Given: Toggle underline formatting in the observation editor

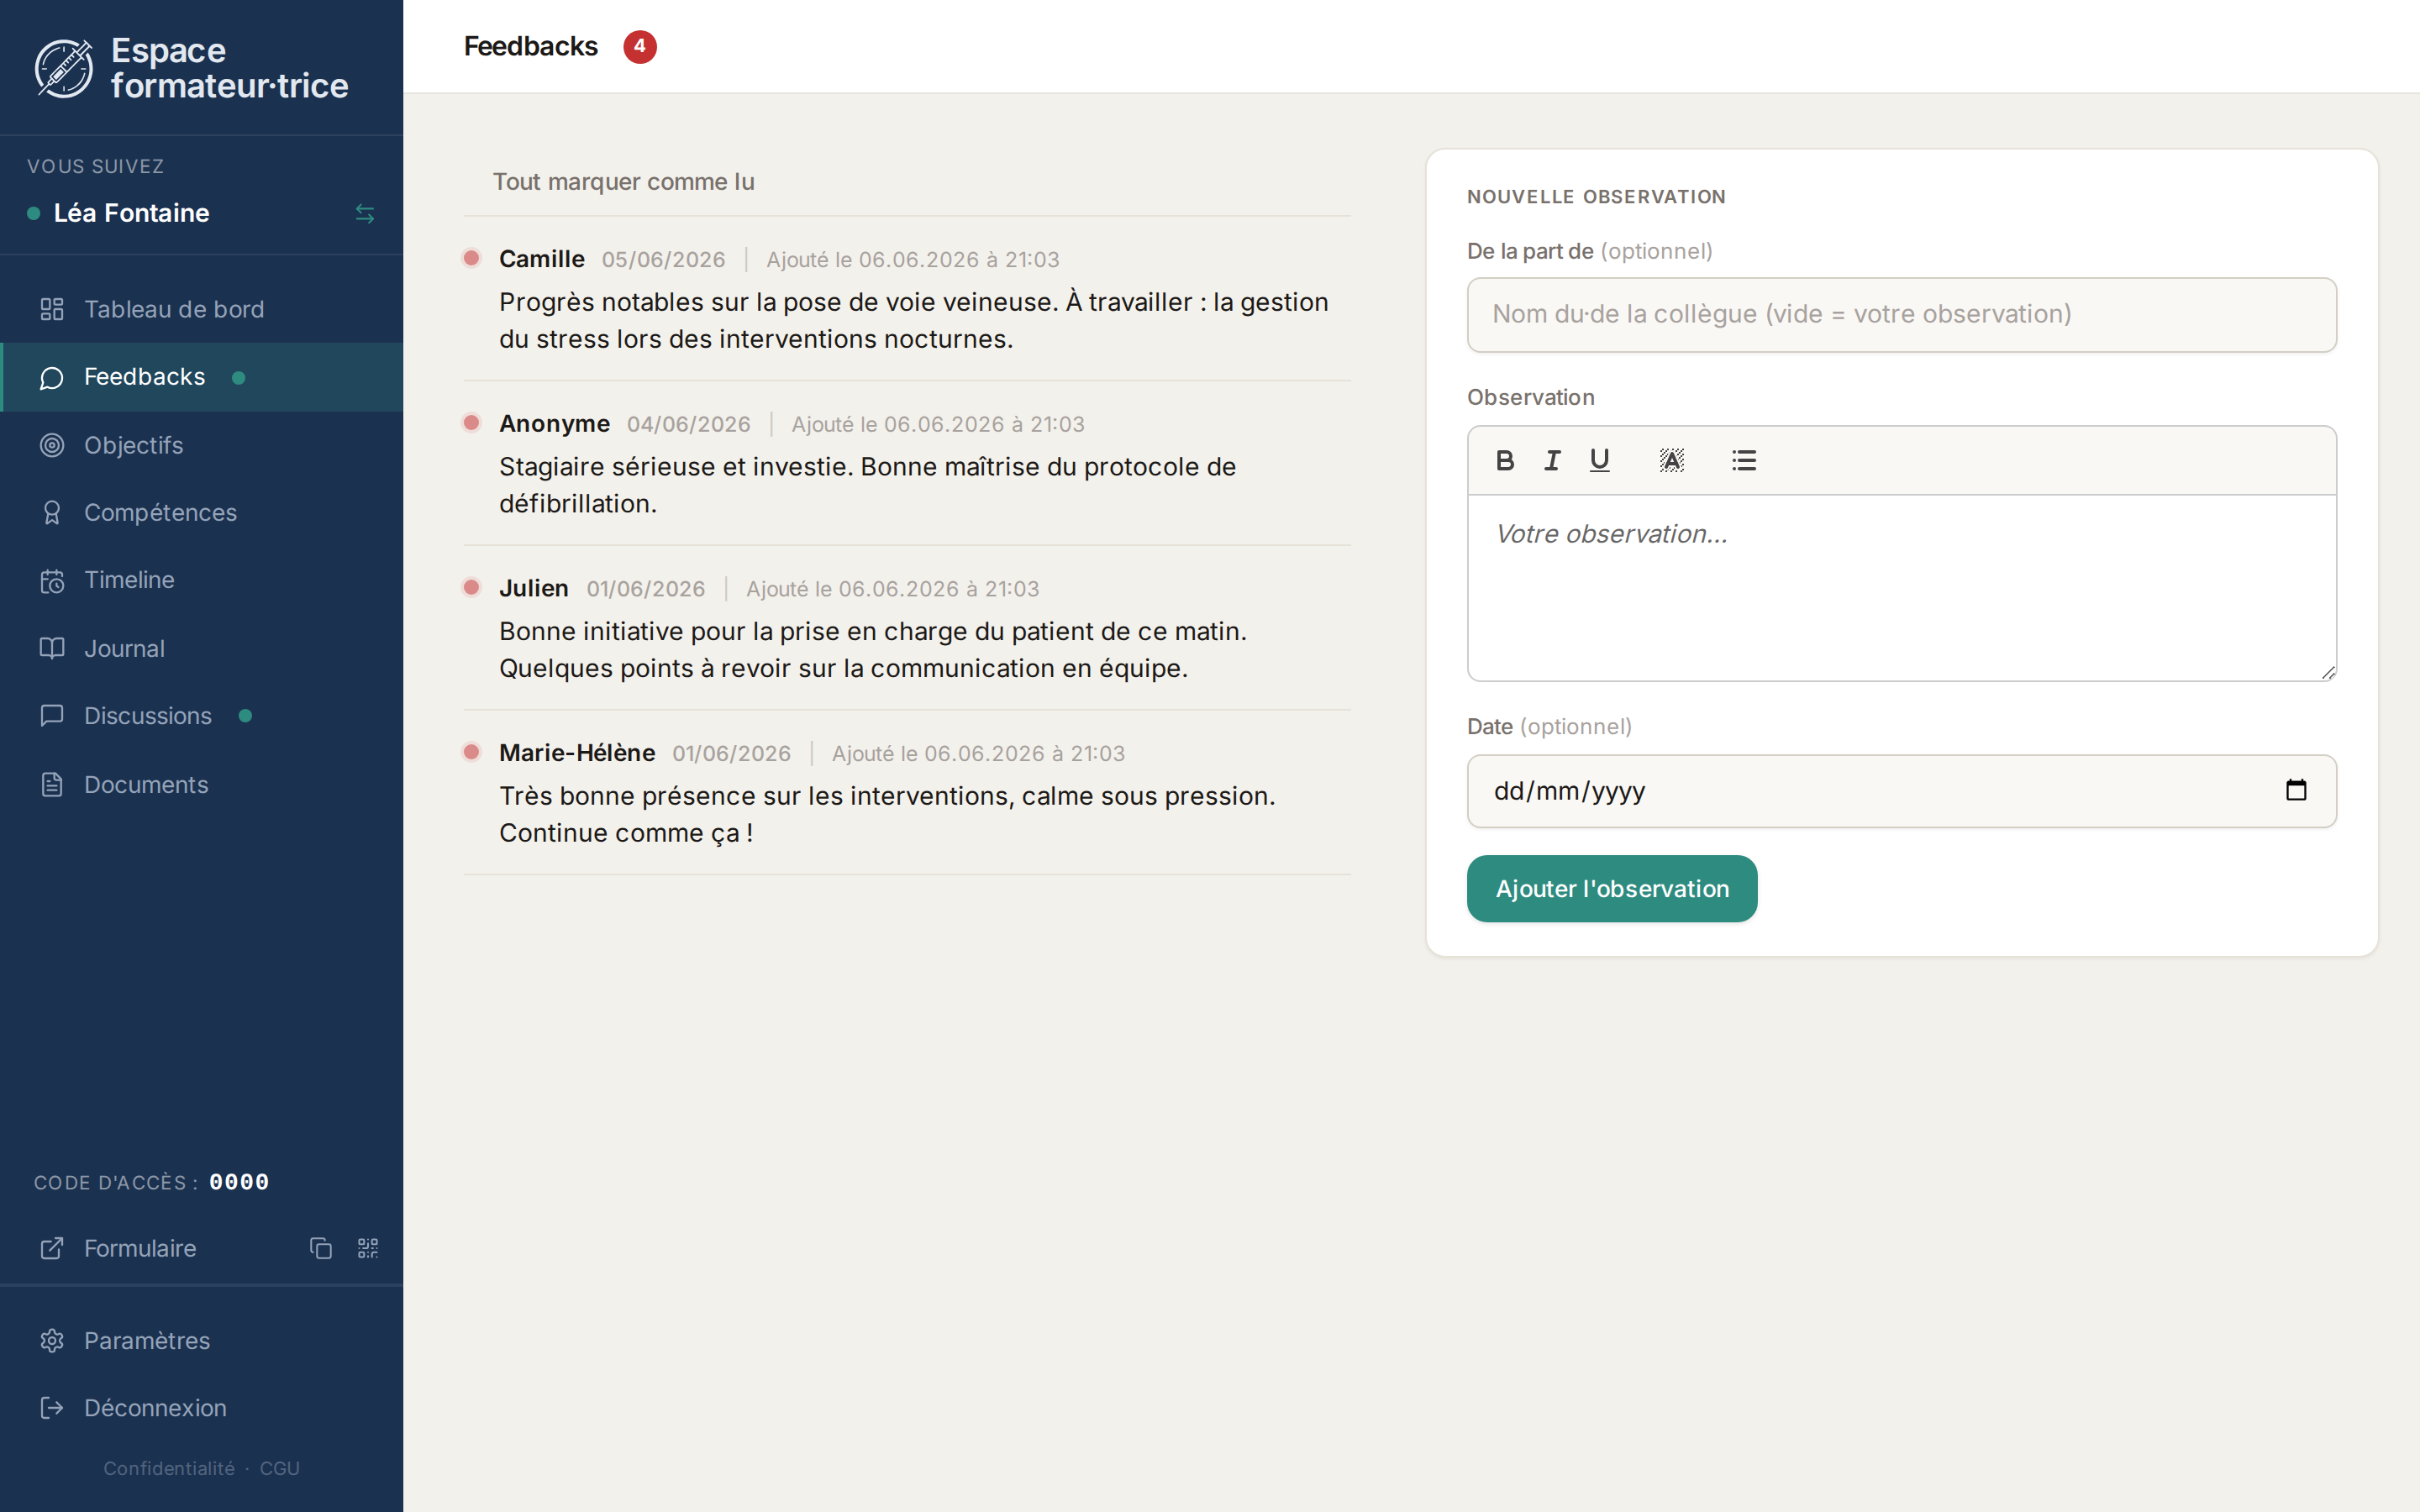Looking at the screenshot, I should pos(1599,460).
